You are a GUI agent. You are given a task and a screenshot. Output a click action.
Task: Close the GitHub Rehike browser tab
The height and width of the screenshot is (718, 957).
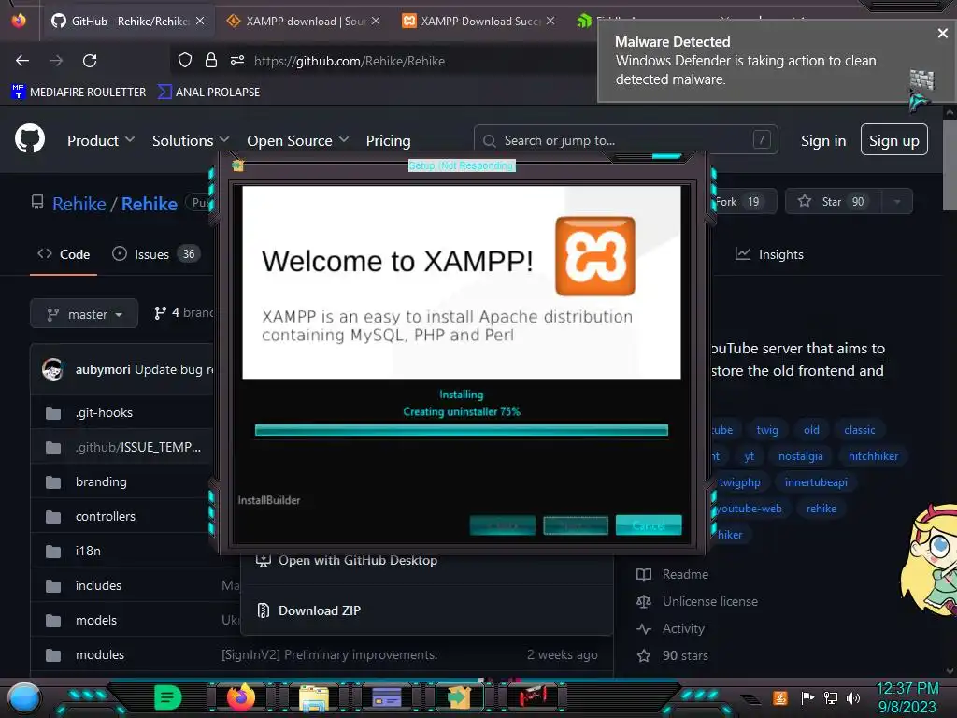[x=200, y=21]
